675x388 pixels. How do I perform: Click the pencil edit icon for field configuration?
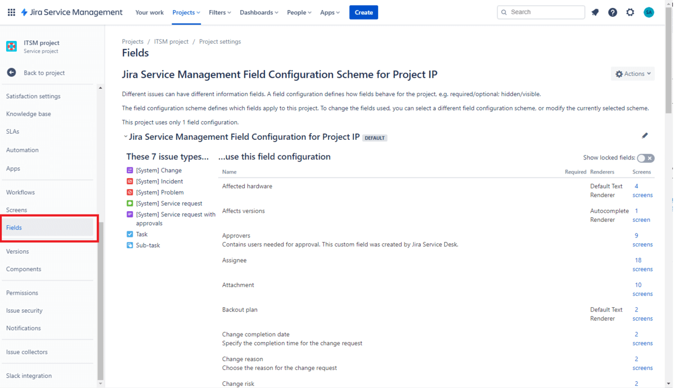[645, 135]
